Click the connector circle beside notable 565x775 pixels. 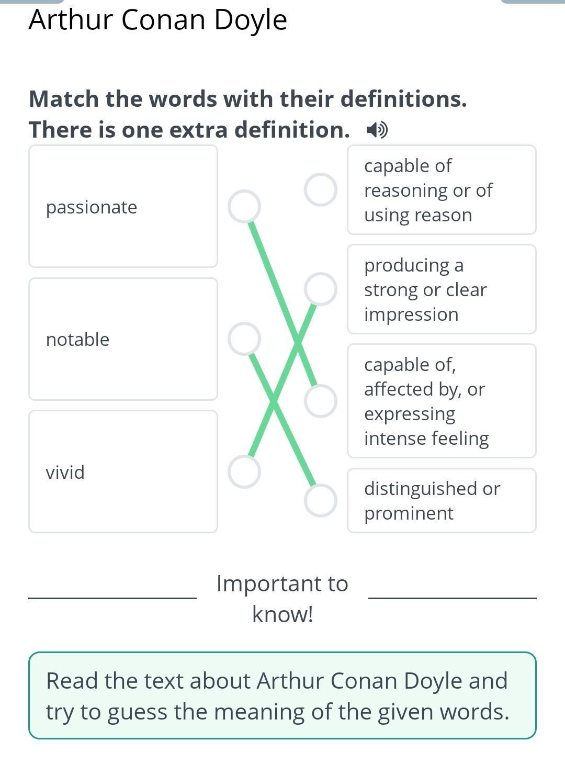click(x=244, y=339)
